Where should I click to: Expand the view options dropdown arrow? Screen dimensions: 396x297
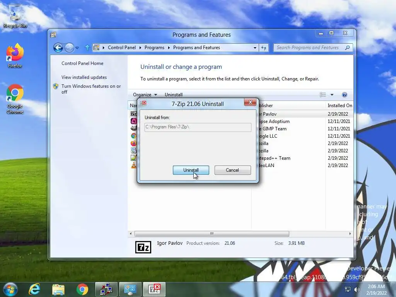(x=332, y=95)
